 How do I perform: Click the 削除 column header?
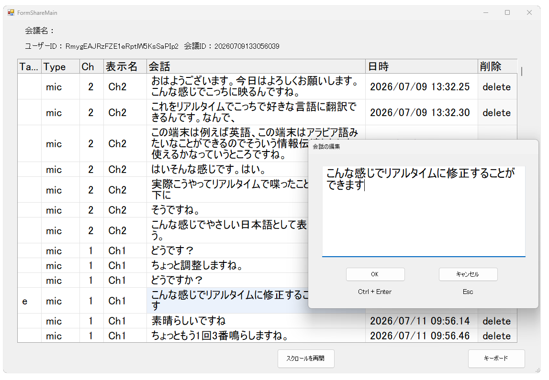pos(497,66)
